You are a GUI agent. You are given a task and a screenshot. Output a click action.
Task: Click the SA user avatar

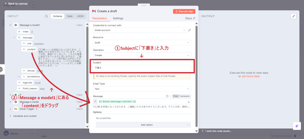click(6, 133)
